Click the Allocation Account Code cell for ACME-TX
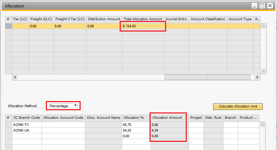Viewport: 277px width, 150px height. pos(63,124)
